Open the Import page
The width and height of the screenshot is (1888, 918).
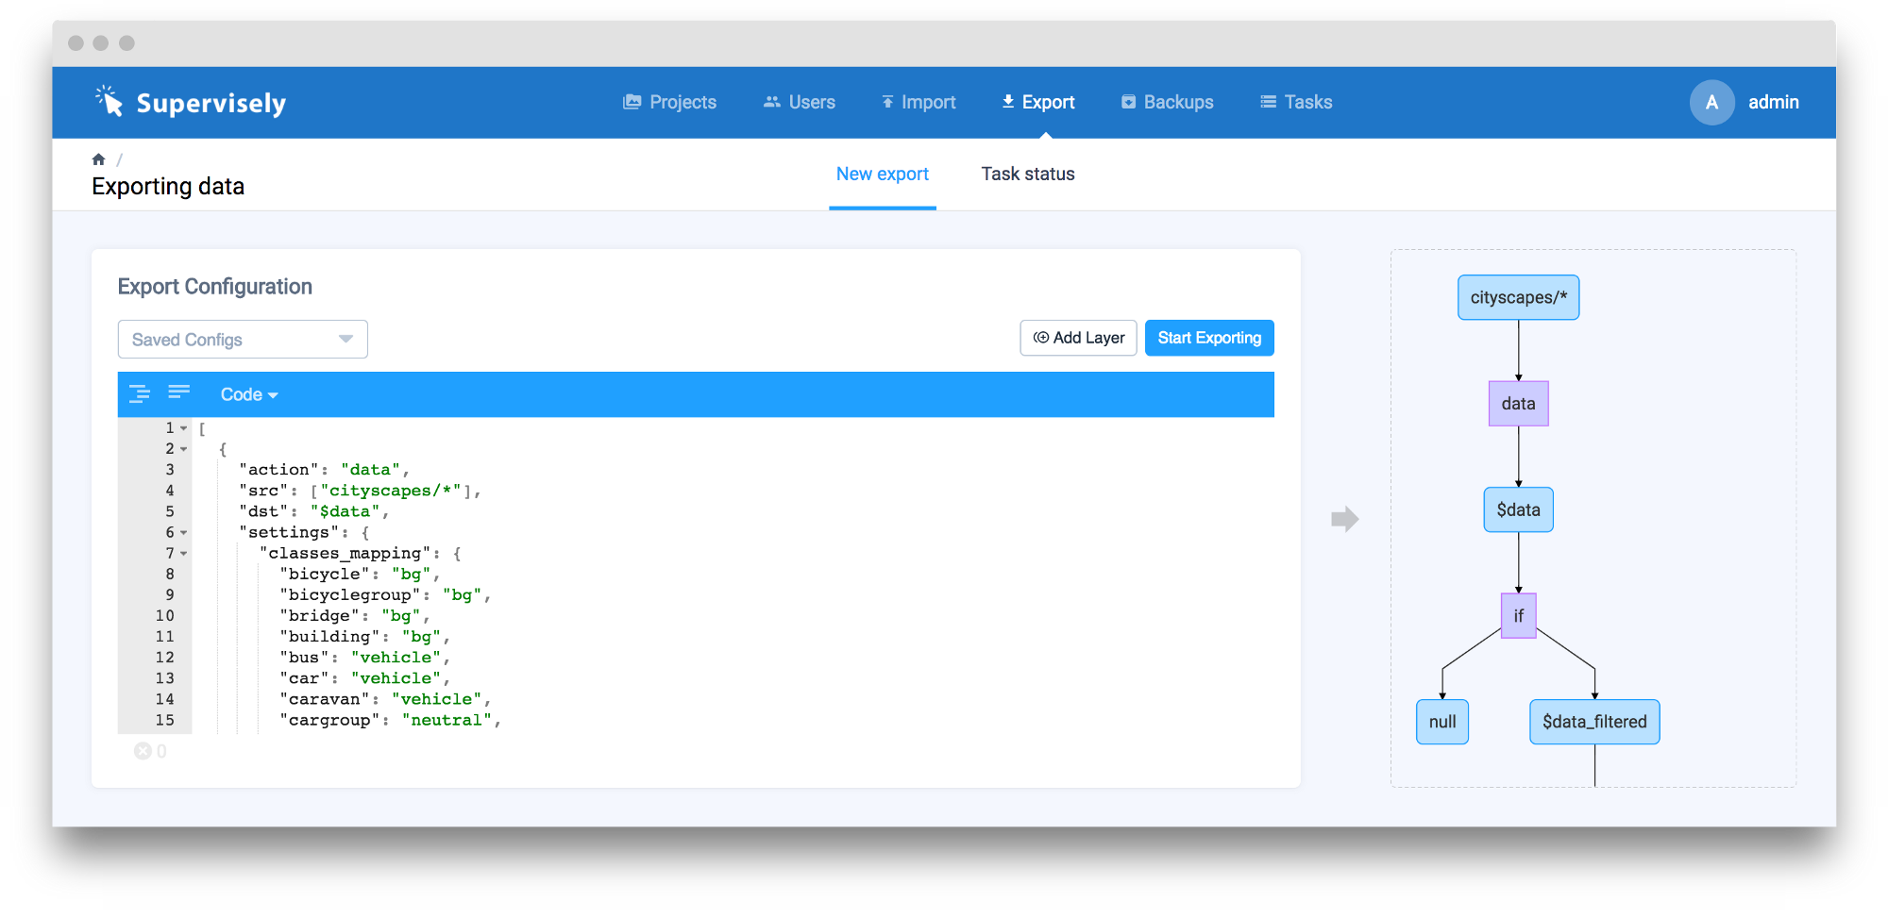919,102
